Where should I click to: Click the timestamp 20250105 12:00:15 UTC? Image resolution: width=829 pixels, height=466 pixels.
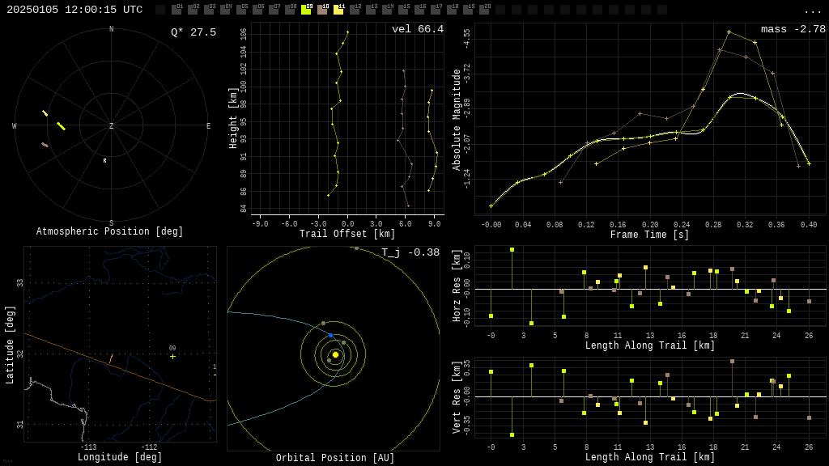(74, 10)
